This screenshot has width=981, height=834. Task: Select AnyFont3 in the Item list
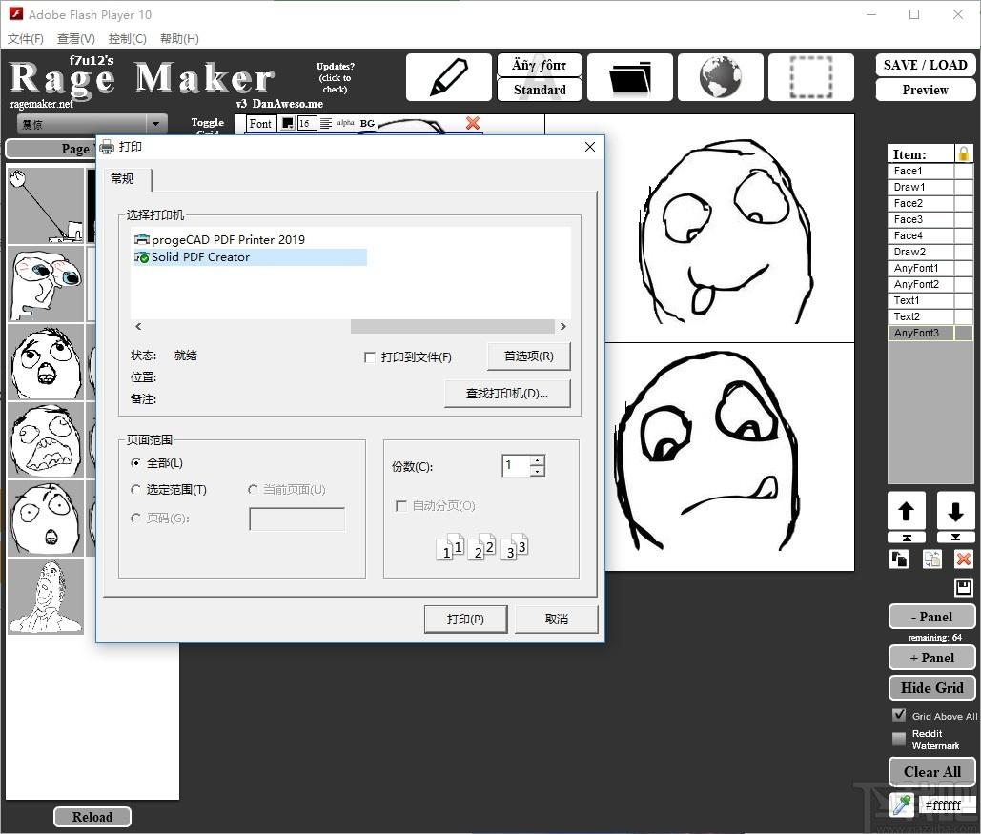coord(920,333)
